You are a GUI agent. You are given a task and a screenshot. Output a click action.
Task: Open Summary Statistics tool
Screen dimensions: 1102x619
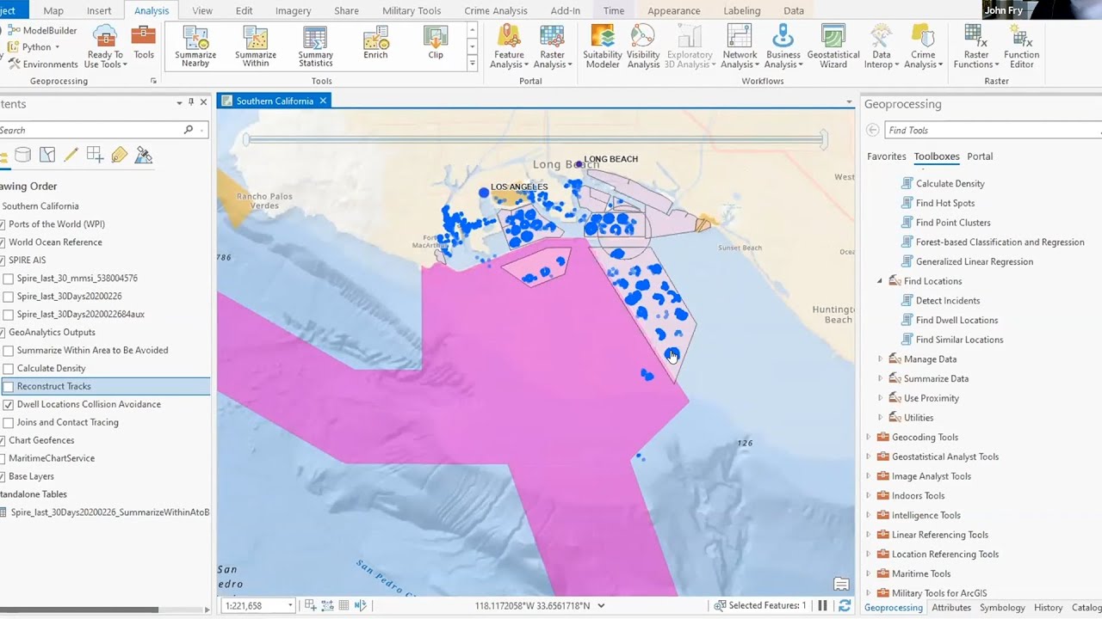315,46
